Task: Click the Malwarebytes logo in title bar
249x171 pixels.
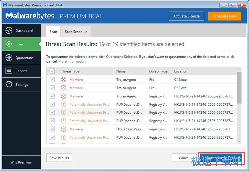Action: (5, 5)
